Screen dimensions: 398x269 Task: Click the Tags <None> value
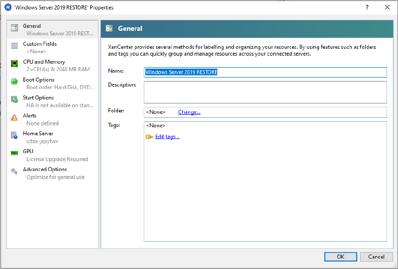pos(156,126)
